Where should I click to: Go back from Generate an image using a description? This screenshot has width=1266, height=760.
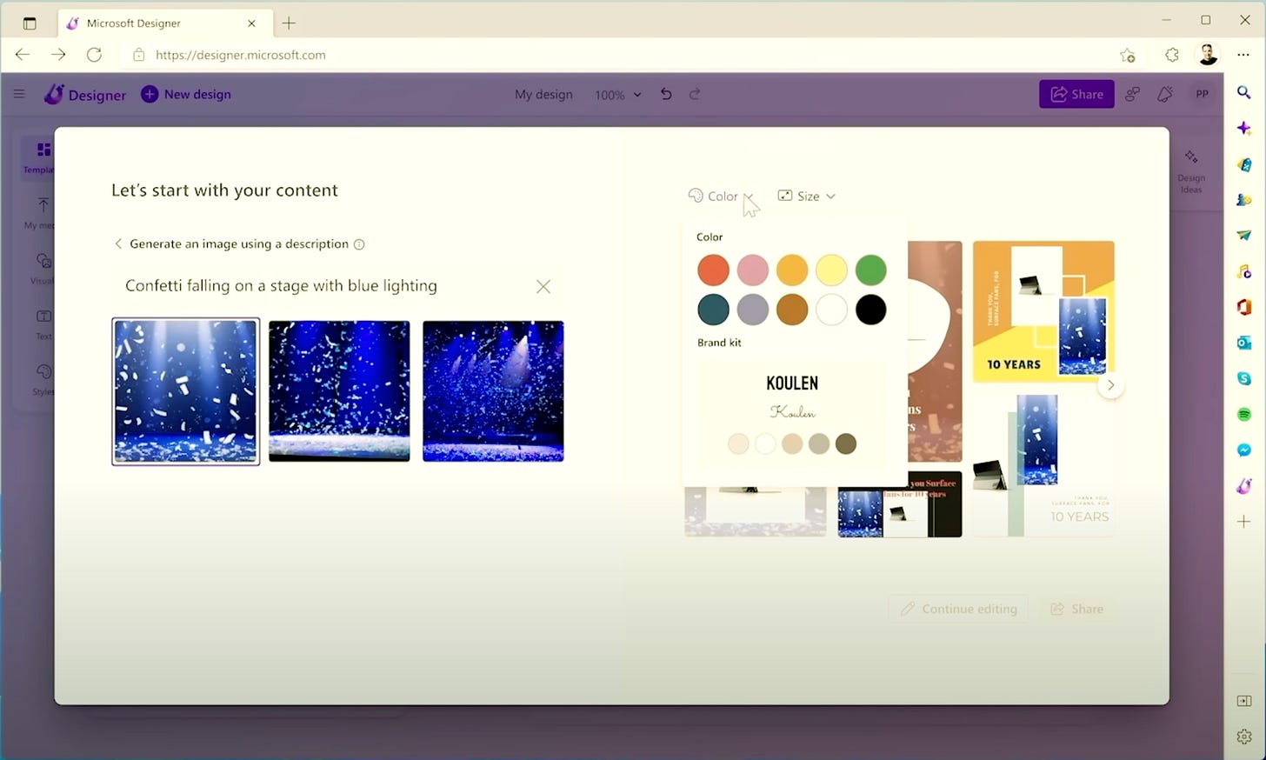(118, 243)
